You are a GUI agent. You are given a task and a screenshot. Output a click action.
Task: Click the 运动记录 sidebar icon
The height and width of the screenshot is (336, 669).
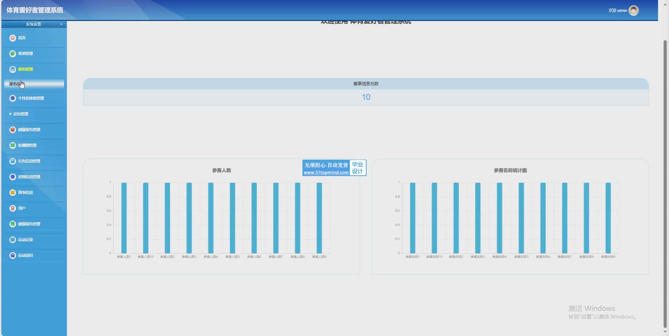tap(13, 239)
